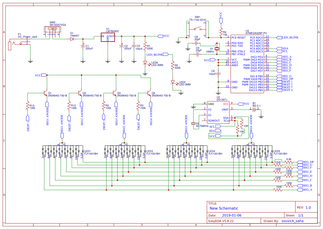Image resolution: width=323 pixels, height=229 pixels.
Task: Click the Drawn By name 'souvick_saha'
Action: pyautogui.click(x=293, y=221)
